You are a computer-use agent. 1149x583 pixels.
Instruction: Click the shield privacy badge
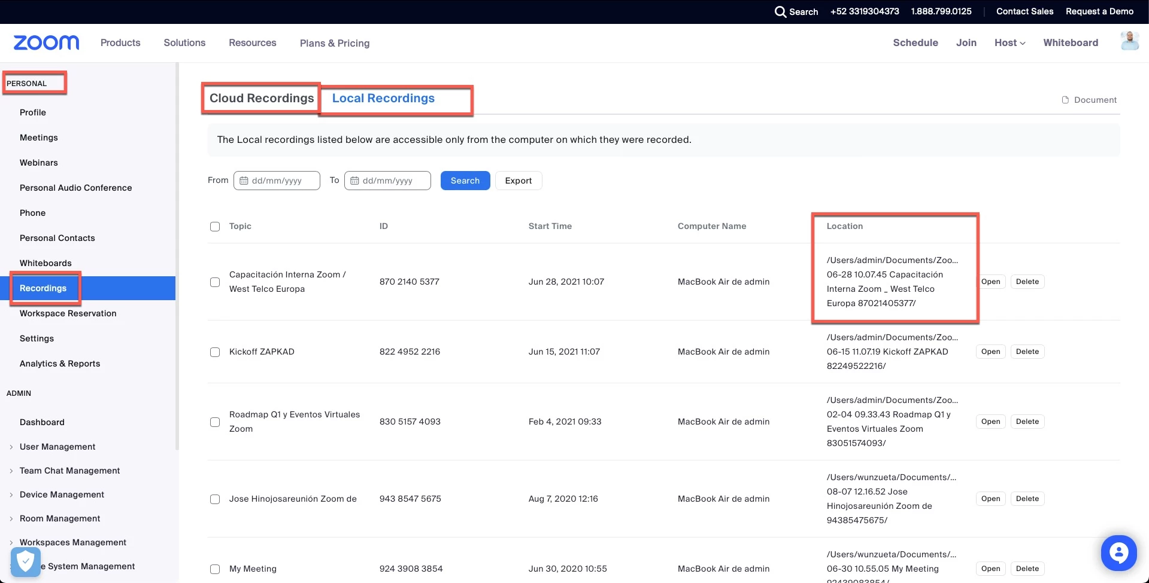25,561
